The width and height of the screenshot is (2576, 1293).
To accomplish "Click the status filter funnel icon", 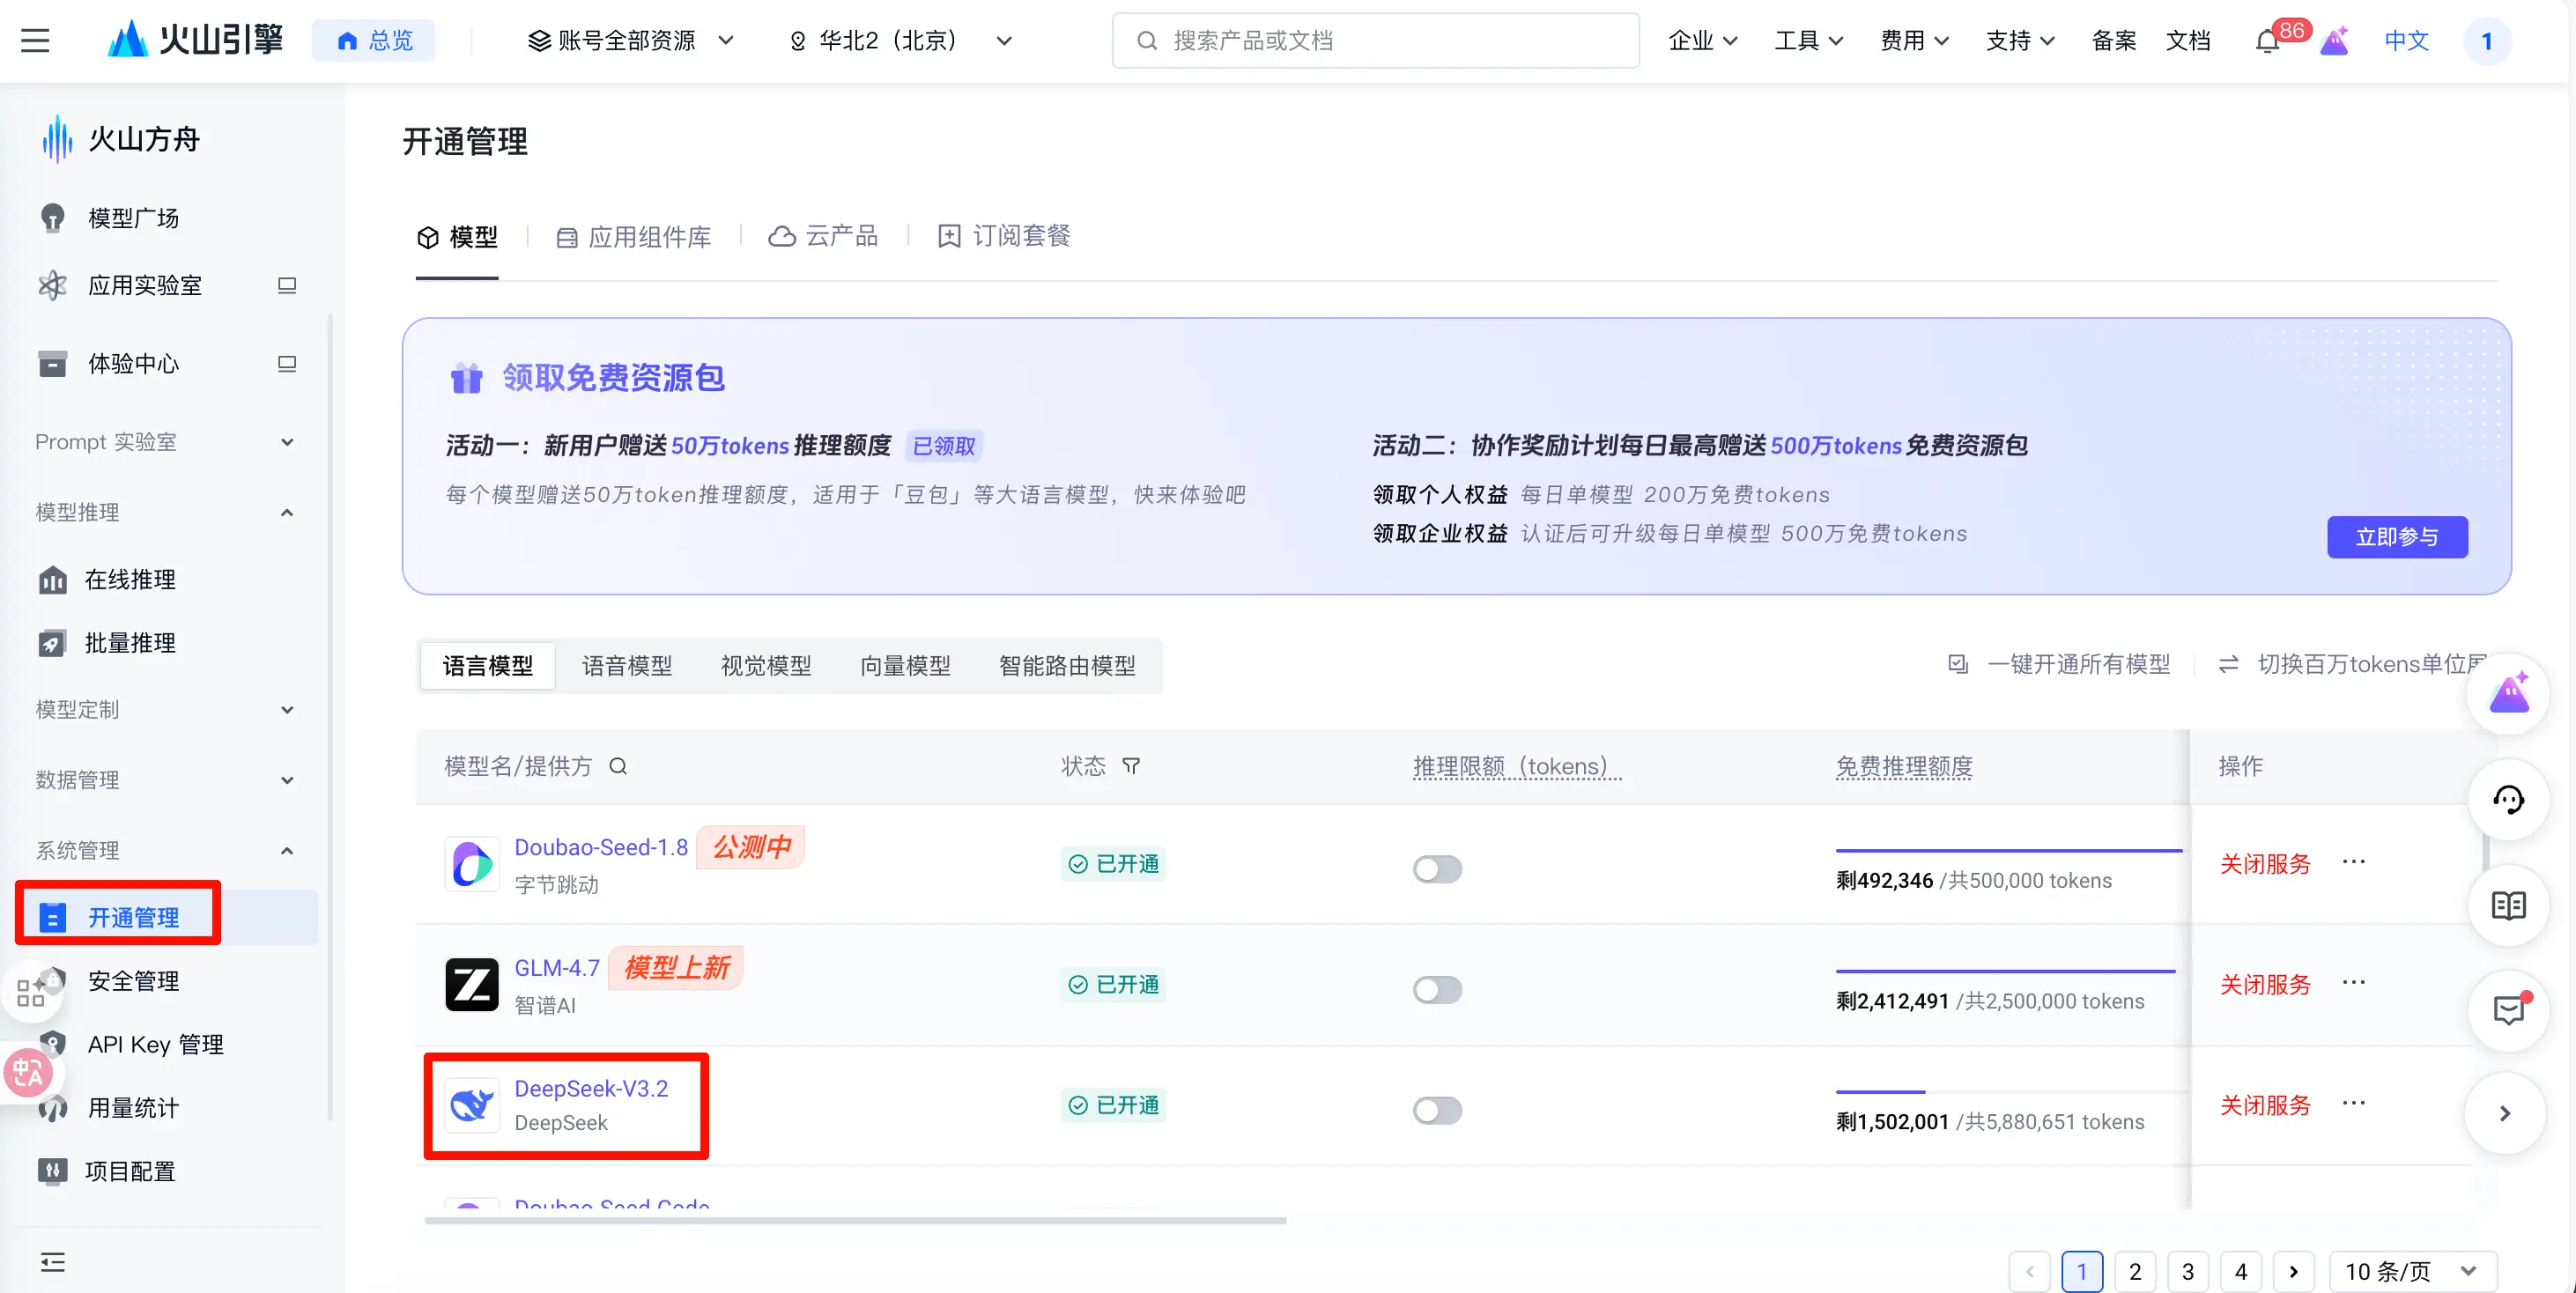I will [x=1131, y=766].
